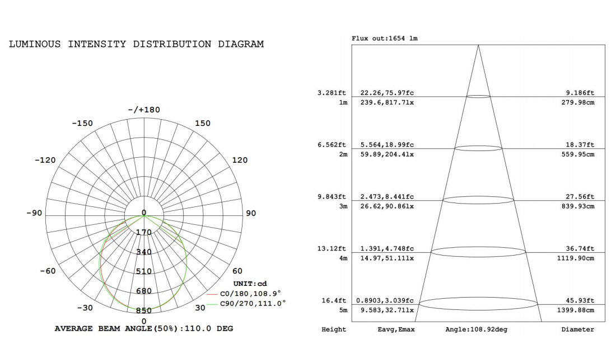This screenshot has width=616, height=339.
Task: Click the '-/+180' angle label
Action: [x=143, y=110]
